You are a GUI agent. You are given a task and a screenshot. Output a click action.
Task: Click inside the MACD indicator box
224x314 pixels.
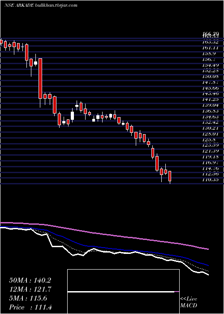coord(123,292)
